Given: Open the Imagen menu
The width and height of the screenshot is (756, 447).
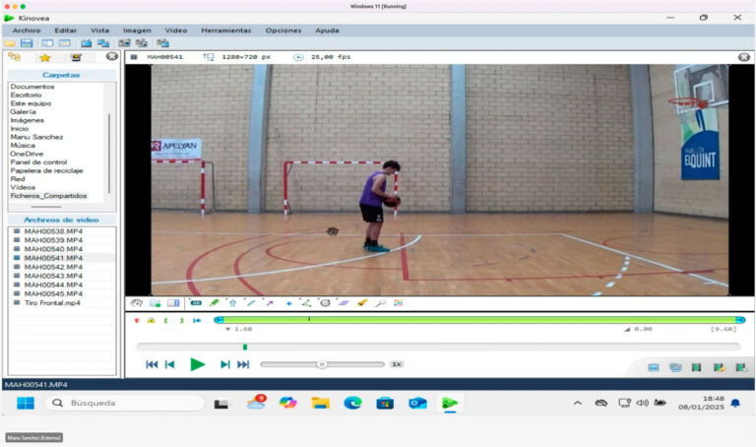Looking at the screenshot, I should pos(137,31).
